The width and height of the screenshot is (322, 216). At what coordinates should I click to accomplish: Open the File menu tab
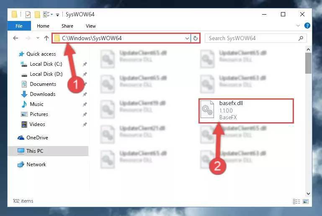(19, 26)
